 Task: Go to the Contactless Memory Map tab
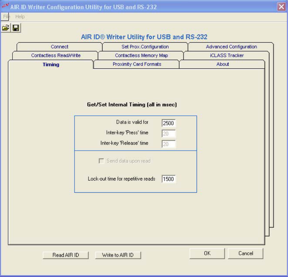(x=141, y=55)
